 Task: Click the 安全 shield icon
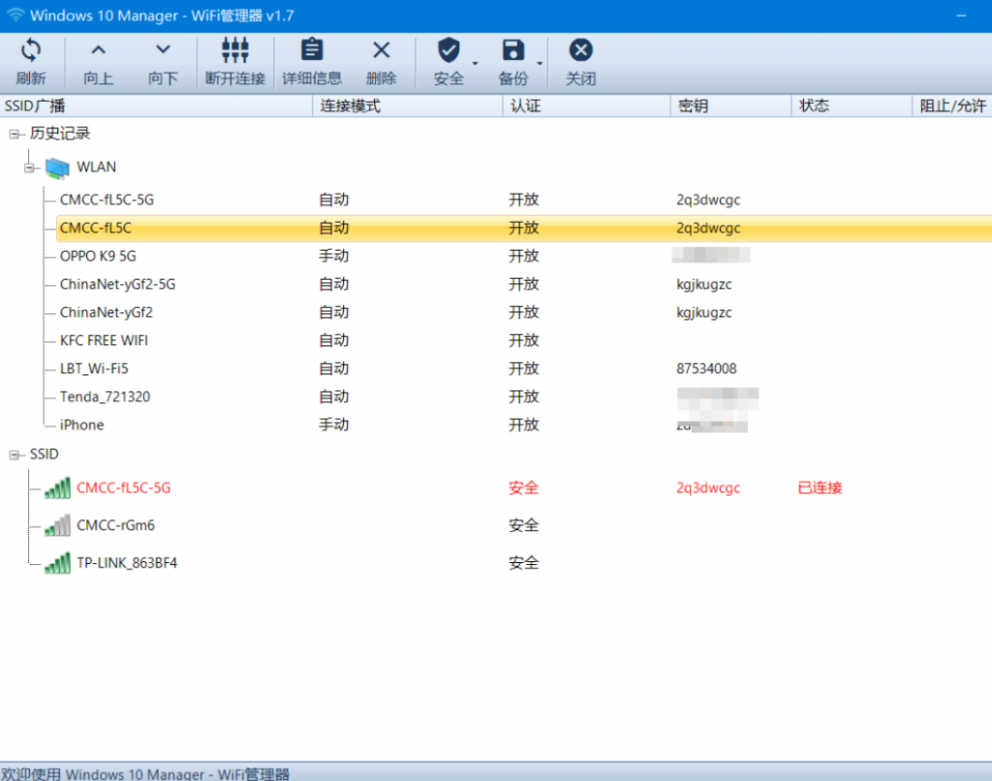tap(449, 50)
